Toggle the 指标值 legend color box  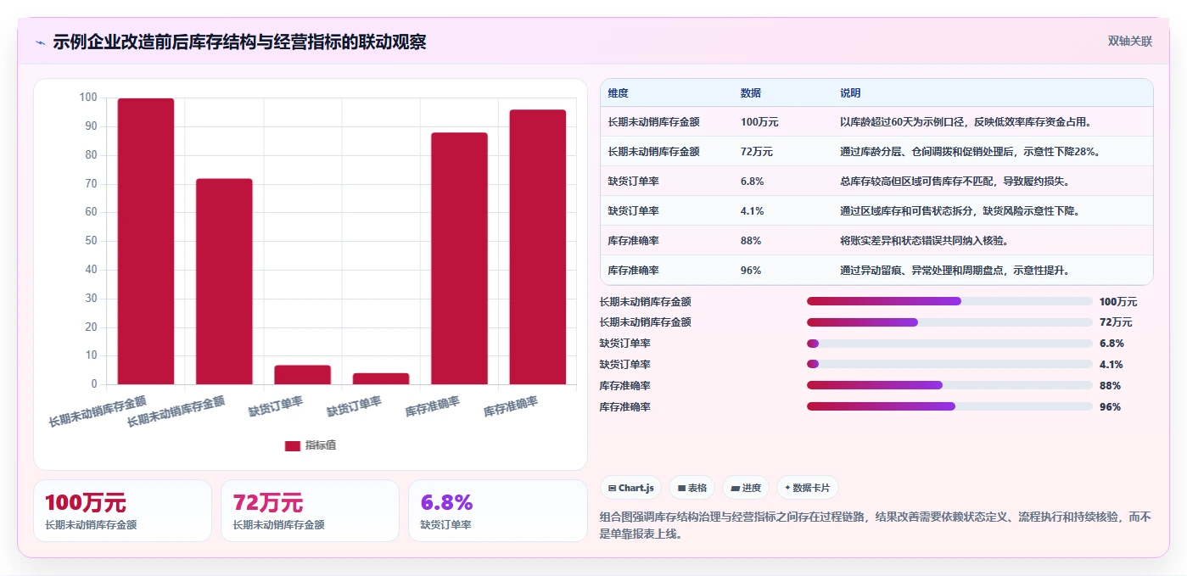pyautogui.click(x=292, y=445)
